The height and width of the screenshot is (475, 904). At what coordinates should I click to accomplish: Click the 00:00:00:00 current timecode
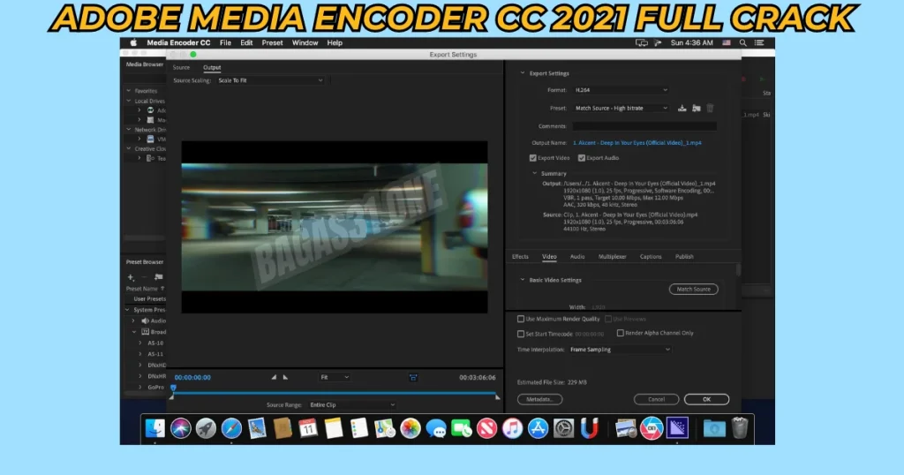(192, 378)
